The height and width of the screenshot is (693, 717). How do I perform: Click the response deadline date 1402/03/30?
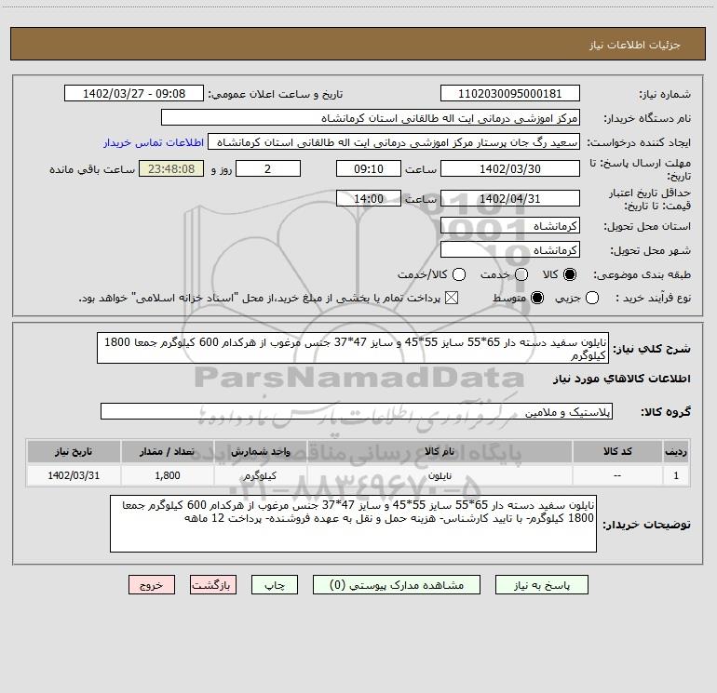[510, 168]
